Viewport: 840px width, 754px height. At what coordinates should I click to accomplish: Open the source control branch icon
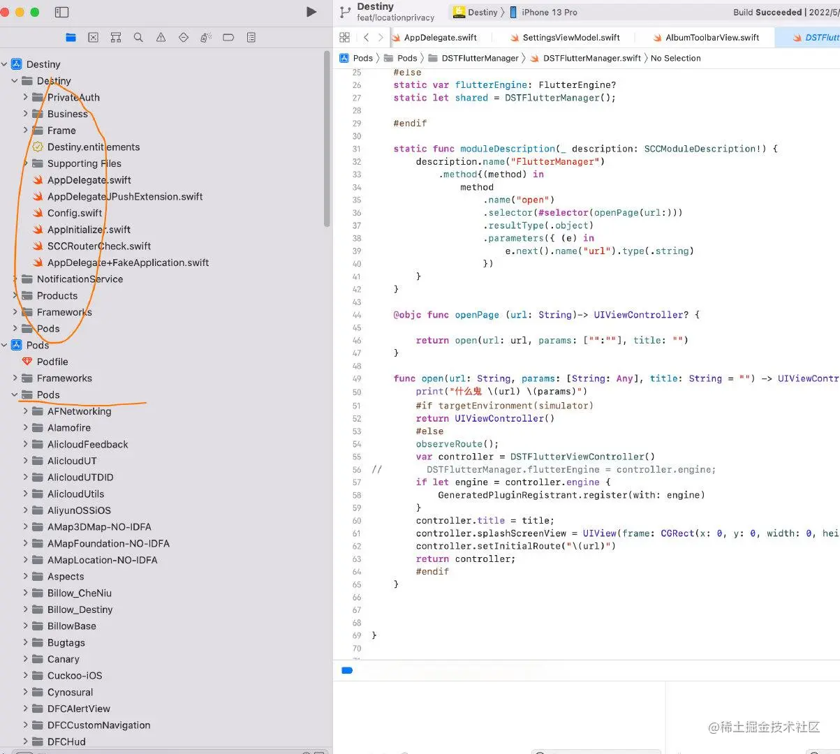[x=345, y=12]
